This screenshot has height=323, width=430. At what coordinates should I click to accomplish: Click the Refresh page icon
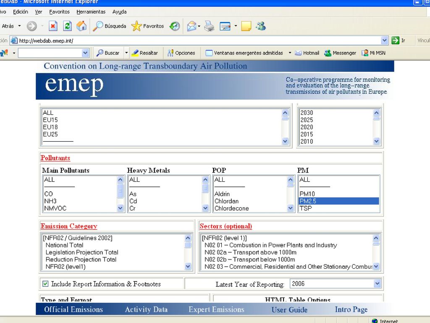68,26
